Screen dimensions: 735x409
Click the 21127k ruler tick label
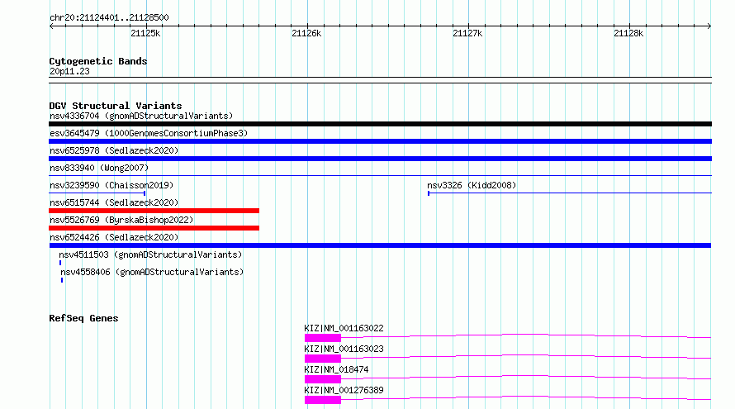point(467,33)
